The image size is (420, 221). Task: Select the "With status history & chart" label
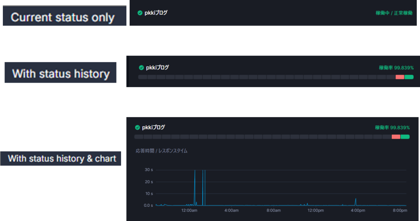pyautogui.click(x=62, y=158)
